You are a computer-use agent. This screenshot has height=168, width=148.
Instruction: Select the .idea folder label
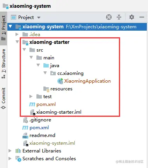tap(35, 35)
